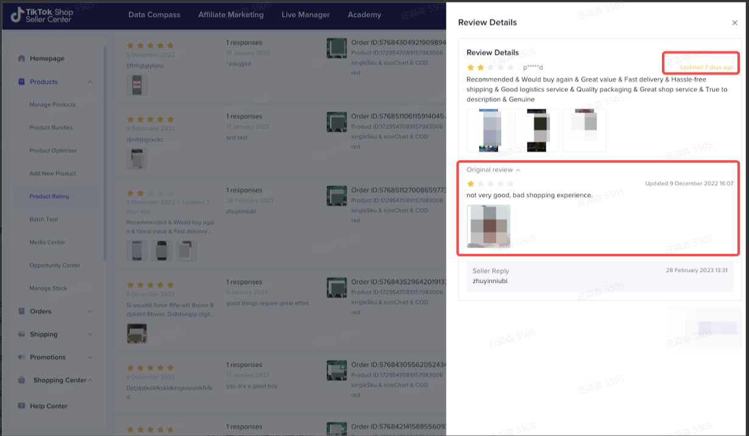Collapse the Products section chevron

[x=90, y=81]
